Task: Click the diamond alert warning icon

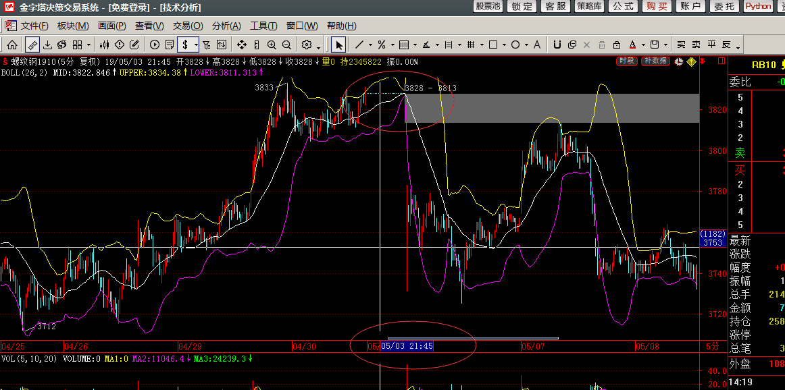Action: pos(119,45)
